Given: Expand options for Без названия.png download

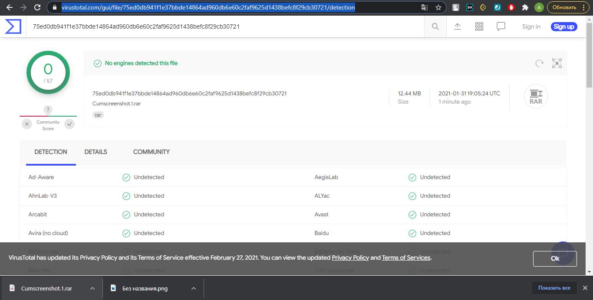Looking at the screenshot, I should [194, 288].
